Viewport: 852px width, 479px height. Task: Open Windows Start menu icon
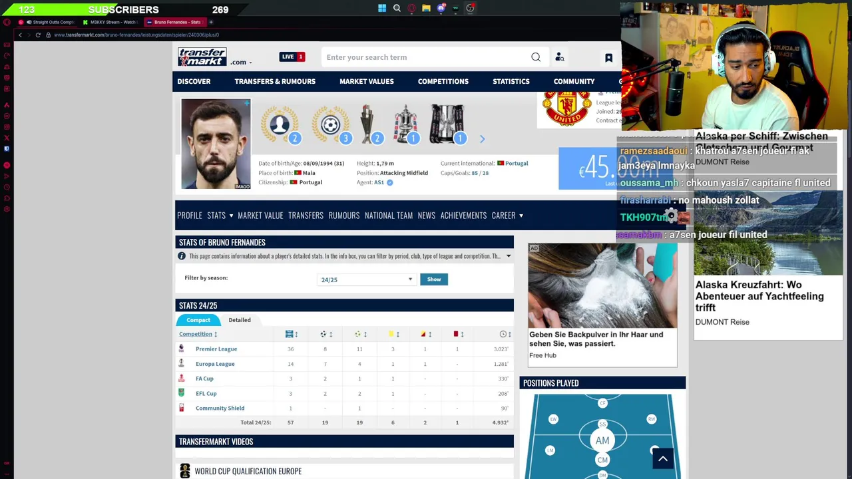point(382,9)
